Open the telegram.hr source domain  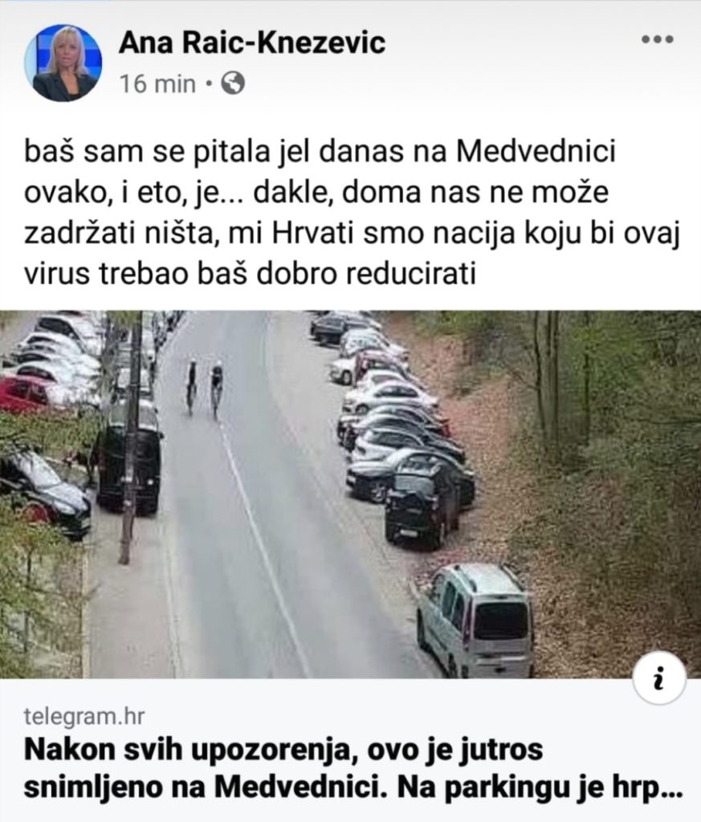tap(84, 716)
